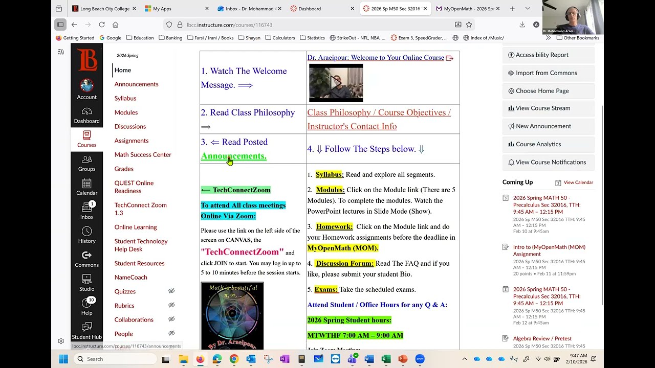The image size is (655, 368).
Task: Click the New Announcement button
Action: 548,126
